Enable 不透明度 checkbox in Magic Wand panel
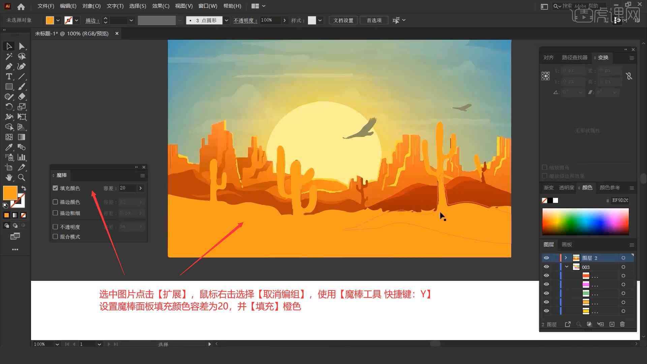Screen dimensions: 647x364 coord(56,227)
